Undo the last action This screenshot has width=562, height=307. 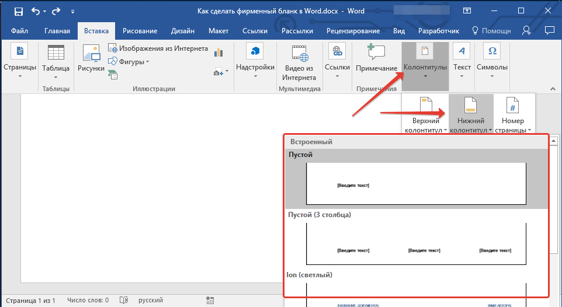(x=36, y=11)
